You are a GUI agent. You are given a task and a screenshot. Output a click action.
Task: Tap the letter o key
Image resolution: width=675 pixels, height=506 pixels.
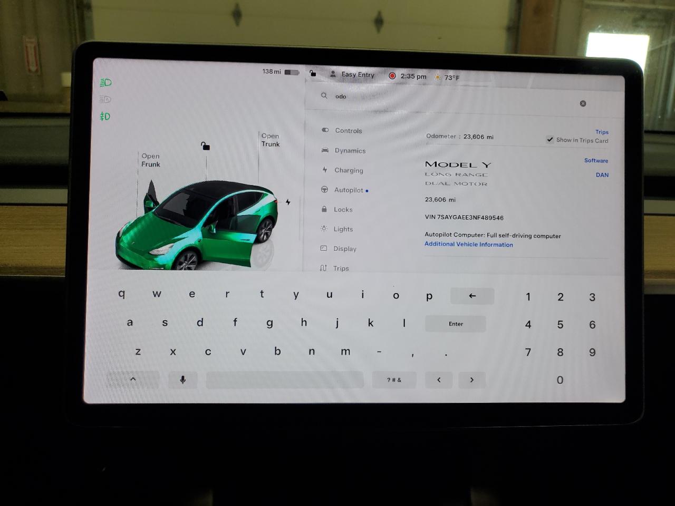coord(396,296)
